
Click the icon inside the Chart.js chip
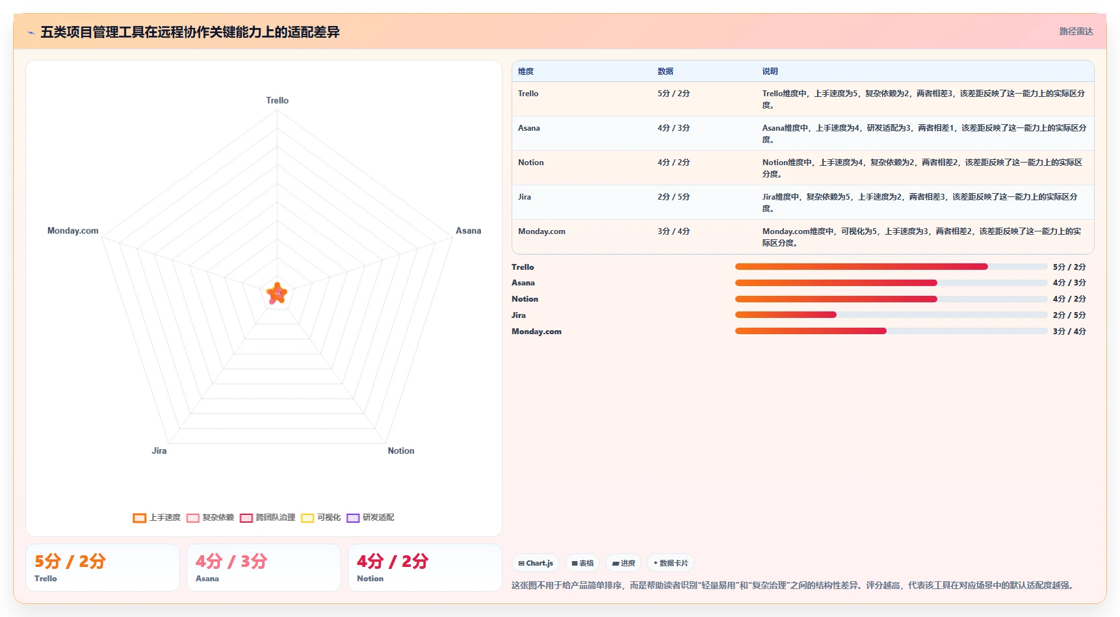[x=521, y=563]
